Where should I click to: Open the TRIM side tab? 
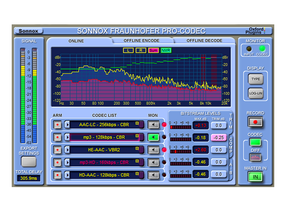coord(231,121)
